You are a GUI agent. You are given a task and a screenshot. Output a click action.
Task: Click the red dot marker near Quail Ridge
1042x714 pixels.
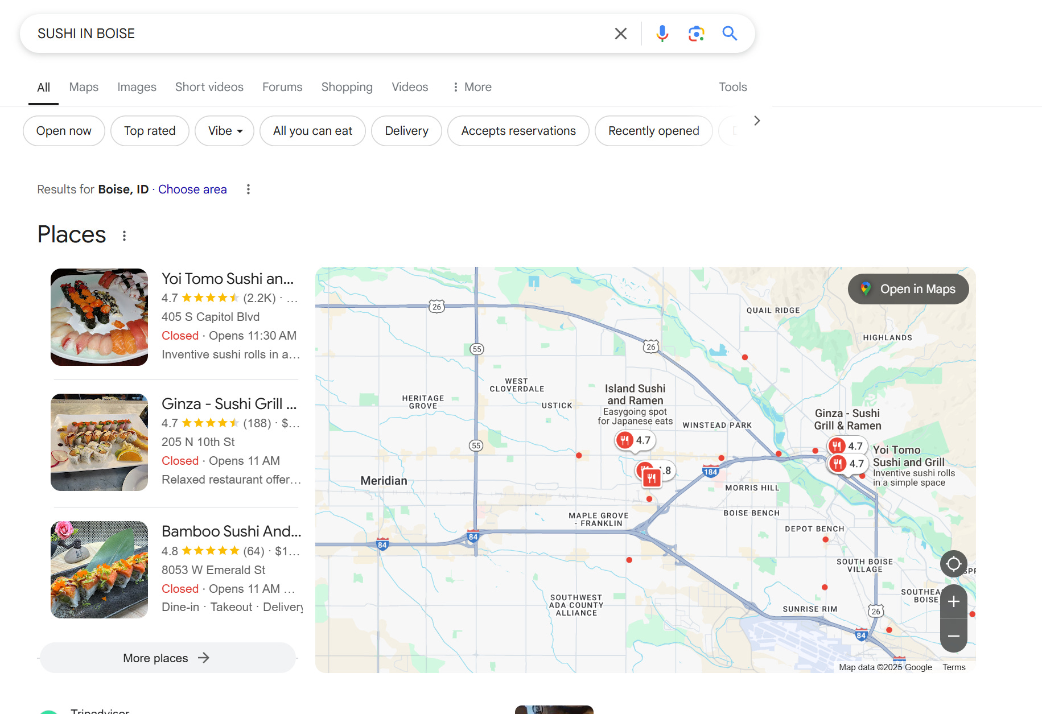(745, 357)
